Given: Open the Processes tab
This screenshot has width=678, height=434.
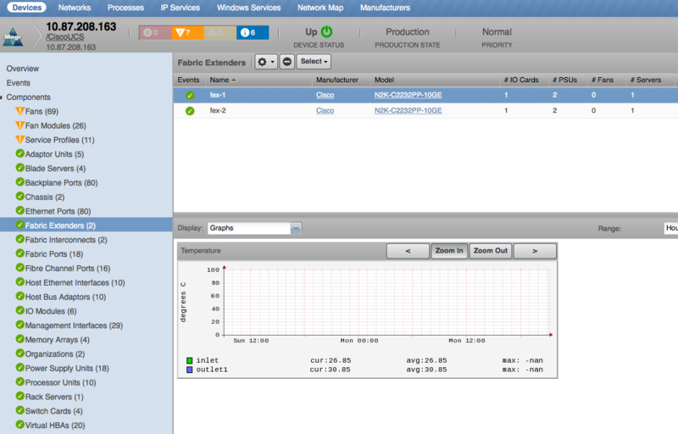Looking at the screenshot, I should pyautogui.click(x=125, y=8).
